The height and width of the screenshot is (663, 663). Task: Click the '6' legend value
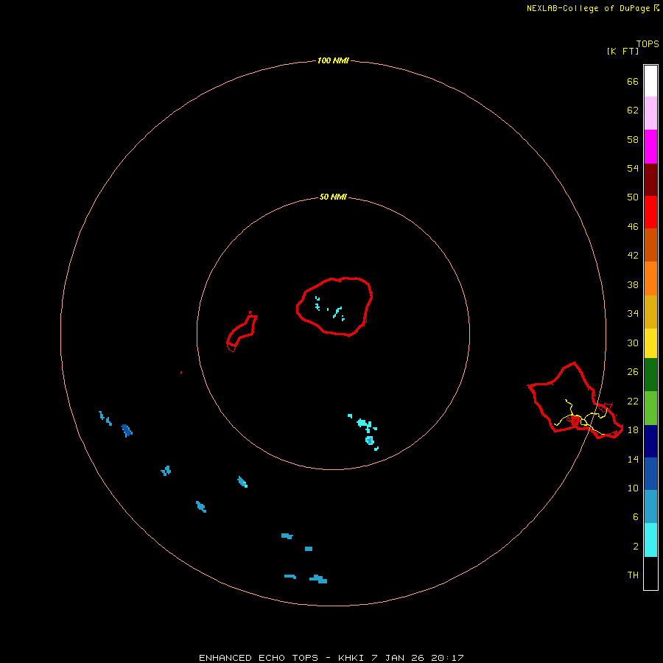pos(635,517)
